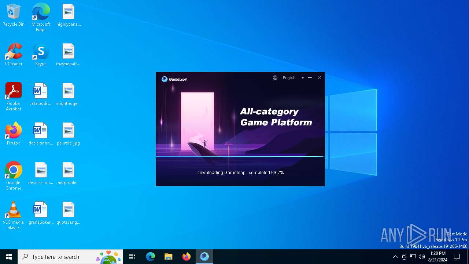The width and height of the screenshot is (469, 264).
Task: Select the devicescon image file
Action: click(41, 174)
